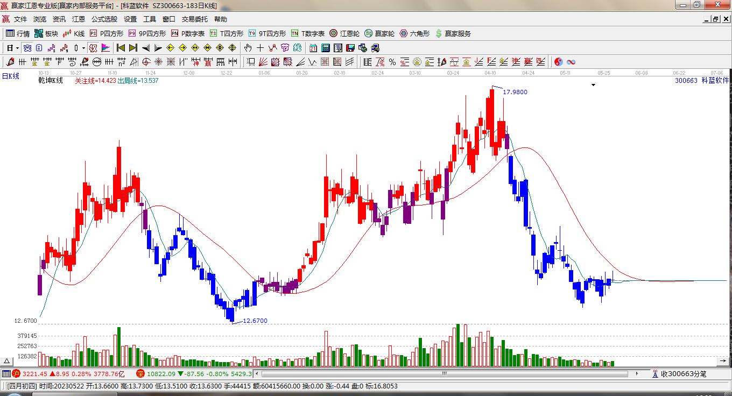Click the calculator icon
Image resolution: width=732 pixels, height=396 pixels.
click(x=325, y=48)
